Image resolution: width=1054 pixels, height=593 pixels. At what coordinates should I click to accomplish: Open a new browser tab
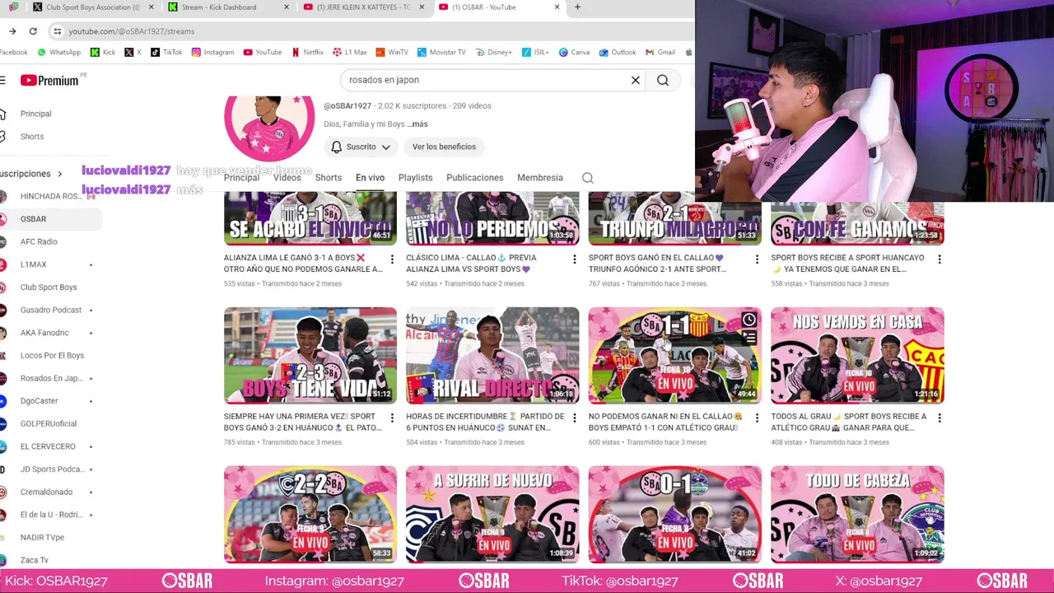[x=577, y=7]
